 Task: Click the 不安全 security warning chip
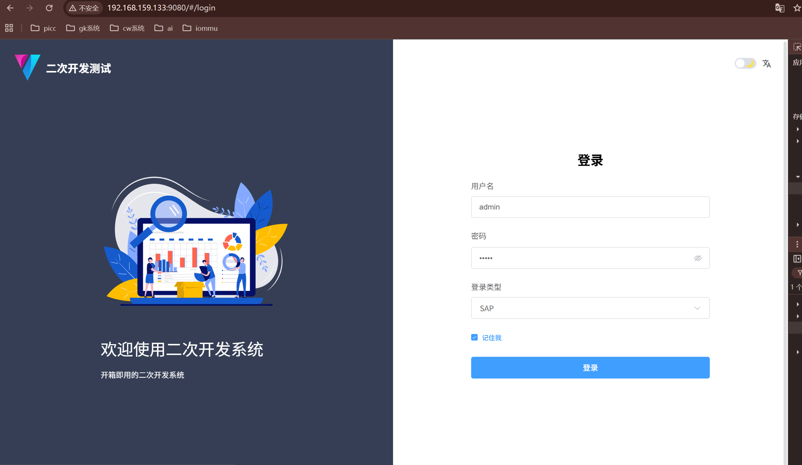click(84, 8)
